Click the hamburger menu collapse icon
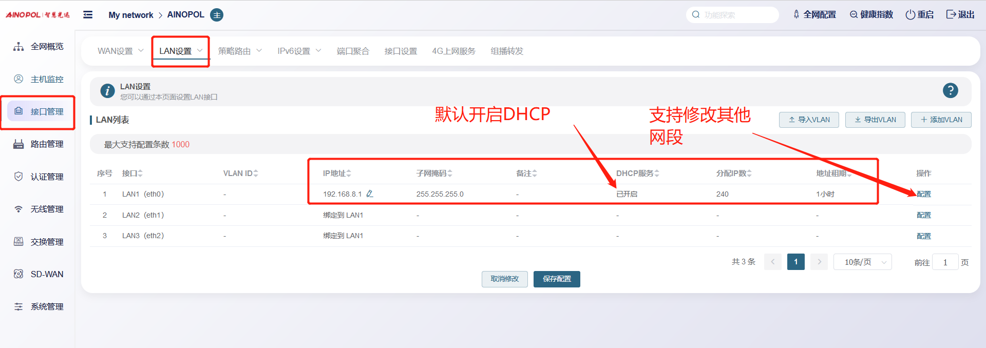 [x=88, y=15]
